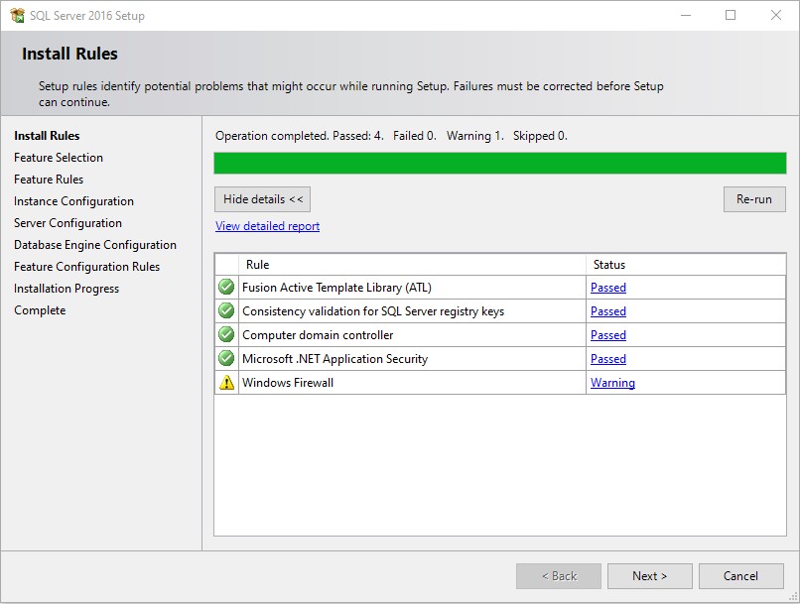The height and width of the screenshot is (604, 800).
Task: Proceed by clicking Next
Action: [649, 576]
